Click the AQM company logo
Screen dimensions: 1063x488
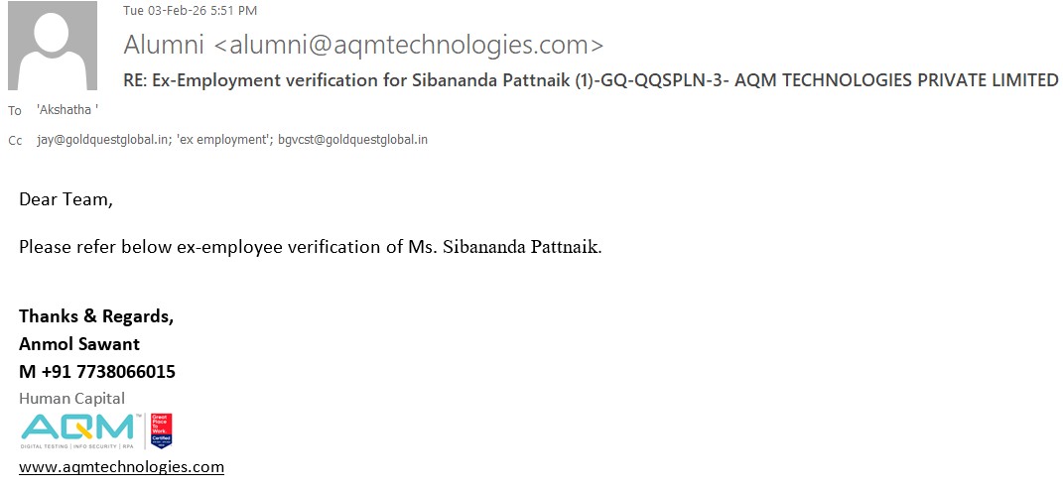pyautogui.click(x=78, y=430)
